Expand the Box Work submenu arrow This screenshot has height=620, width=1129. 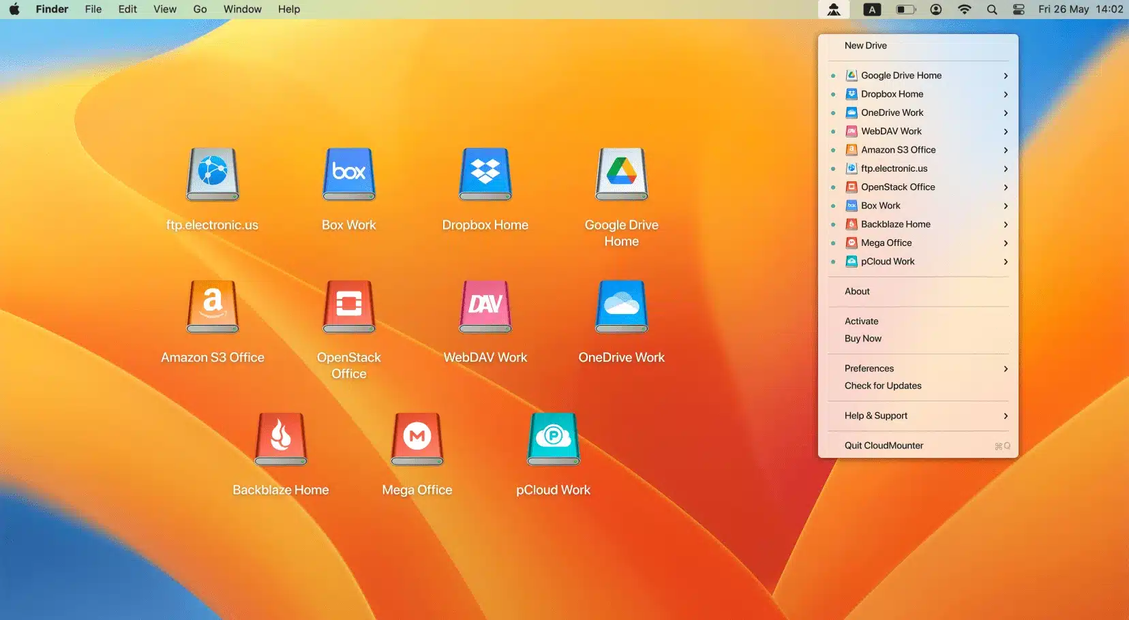[1006, 206]
